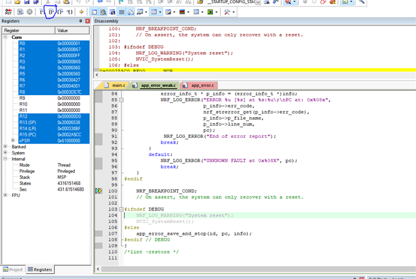Click the circled Step Over icon

tap(51, 12)
